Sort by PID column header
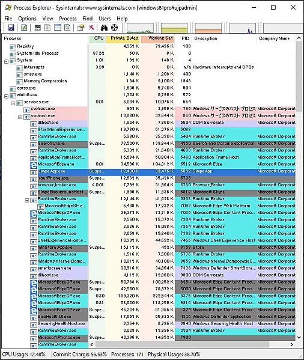The image size is (304, 360). (184, 38)
